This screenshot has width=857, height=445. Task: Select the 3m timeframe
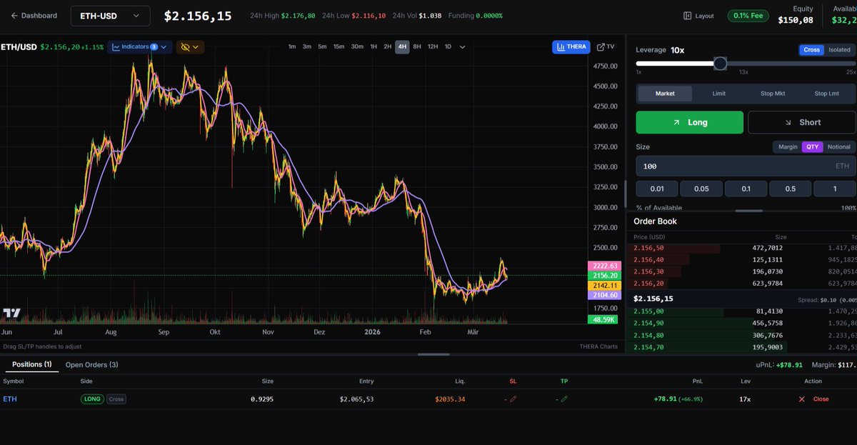306,47
